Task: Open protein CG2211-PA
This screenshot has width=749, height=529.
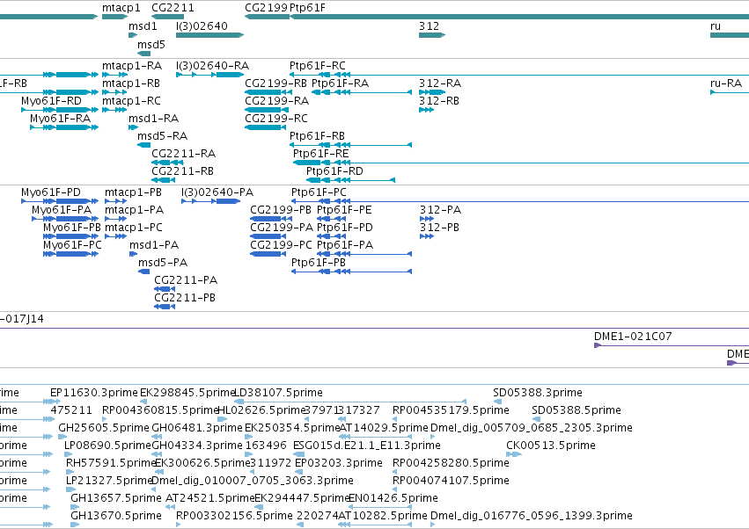Action: (x=186, y=280)
